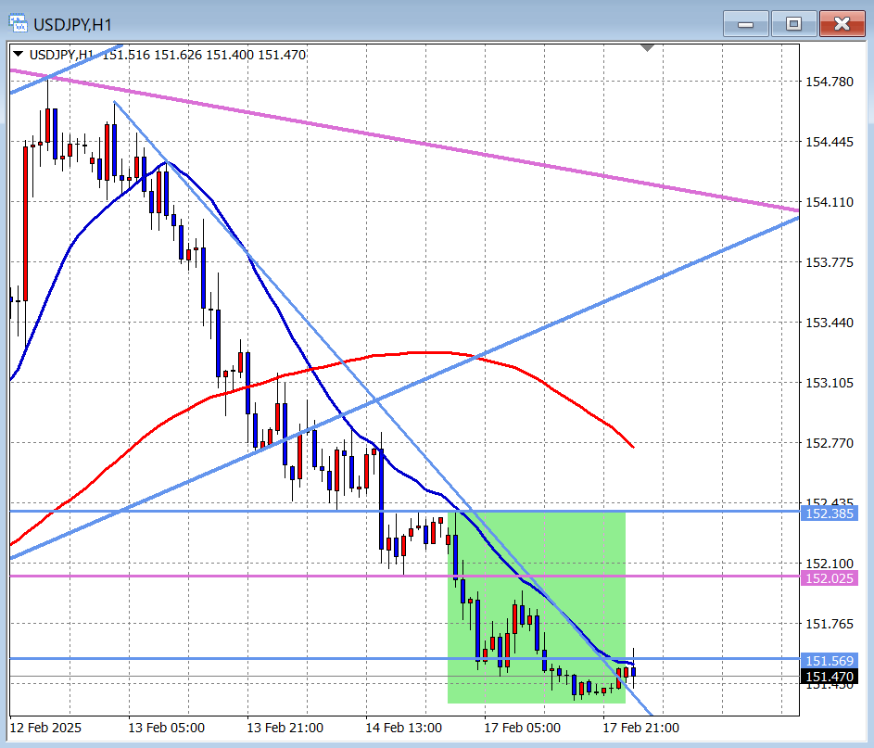The width and height of the screenshot is (874, 748).
Task: Open the one-click trading arrow beside USDJPY,H1
Action: click(x=17, y=55)
